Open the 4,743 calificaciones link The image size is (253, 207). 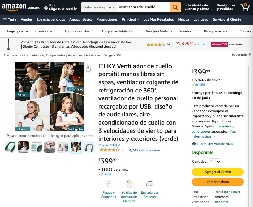click(144, 150)
